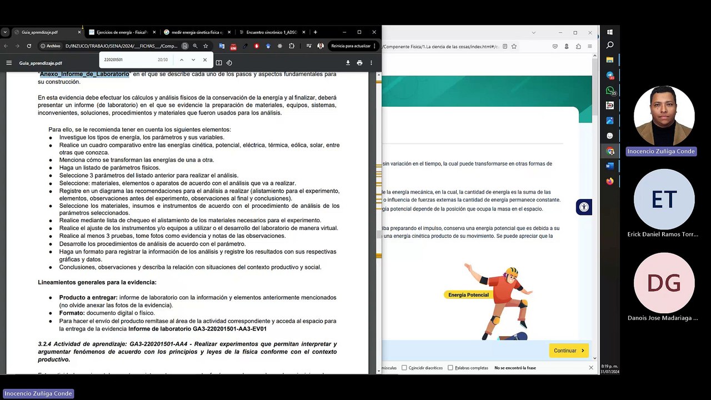This screenshot has height=400, width=711.
Task: Open a new Chrome tab
Action: (316, 32)
